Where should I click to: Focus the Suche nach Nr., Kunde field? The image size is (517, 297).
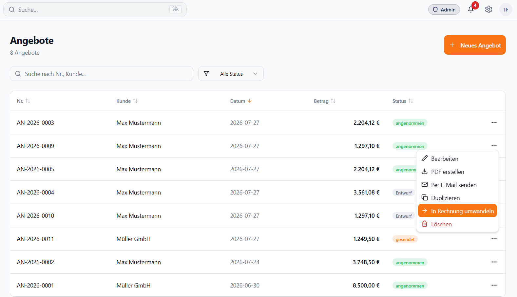pyautogui.click(x=102, y=74)
